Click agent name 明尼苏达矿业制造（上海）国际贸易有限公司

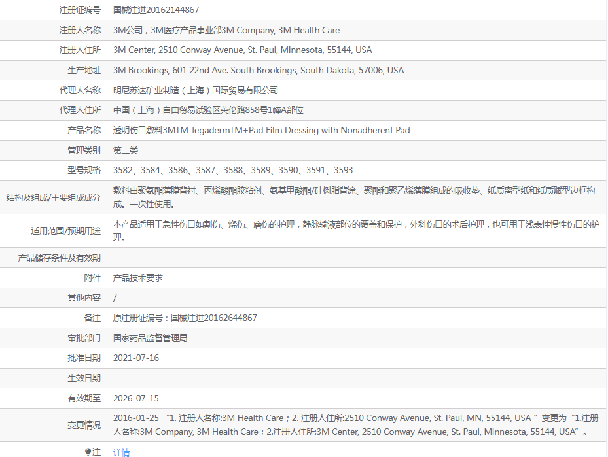click(196, 90)
